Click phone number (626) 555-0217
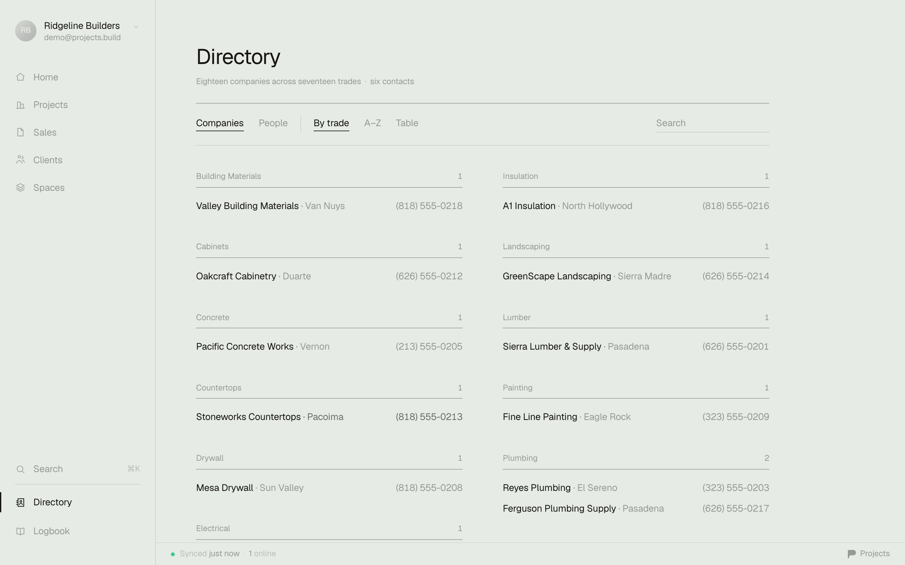 pyautogui.click(x=736, y=508)
